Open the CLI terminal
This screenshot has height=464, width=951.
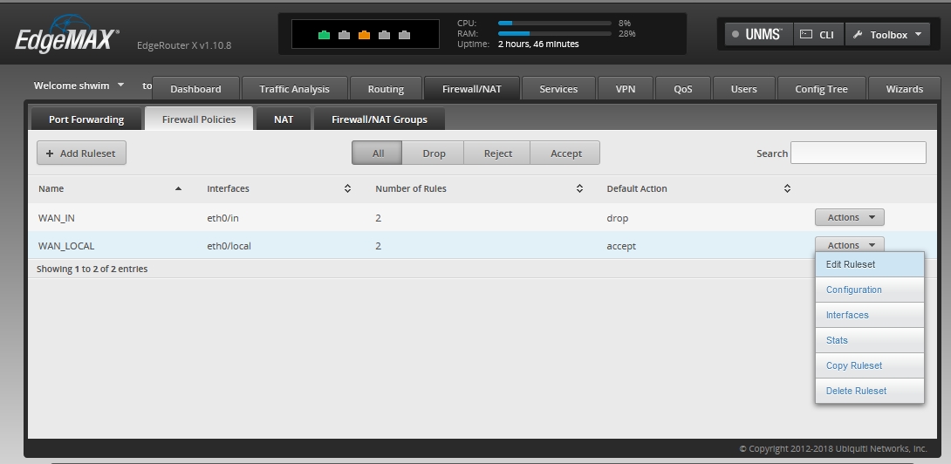coord(818,35)
